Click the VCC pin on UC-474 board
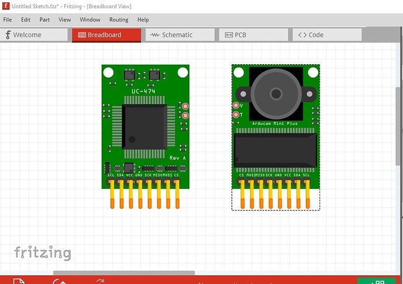The height and width of the screenshot is (284, 403). pyautogui.click(x=131, y=194)
